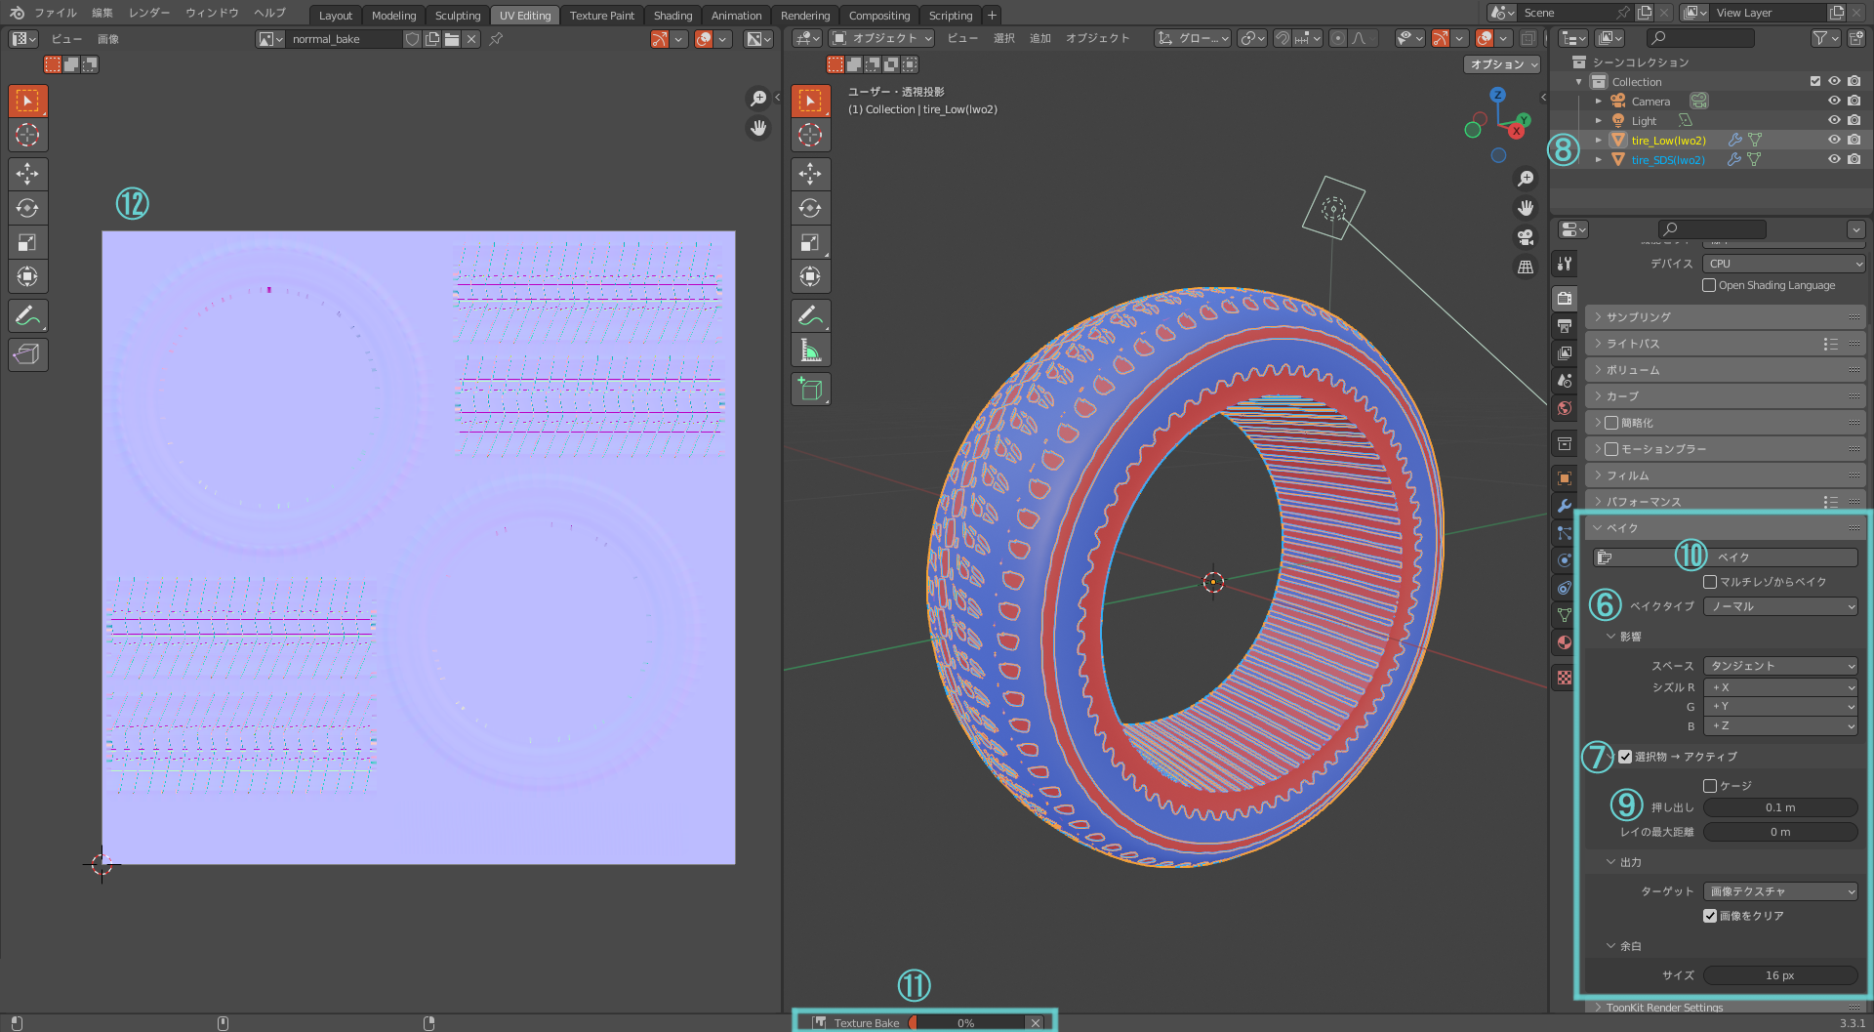
Task: Open the ベイクタイプ dropdown showing ノーマル
Action: (1780, 606)
